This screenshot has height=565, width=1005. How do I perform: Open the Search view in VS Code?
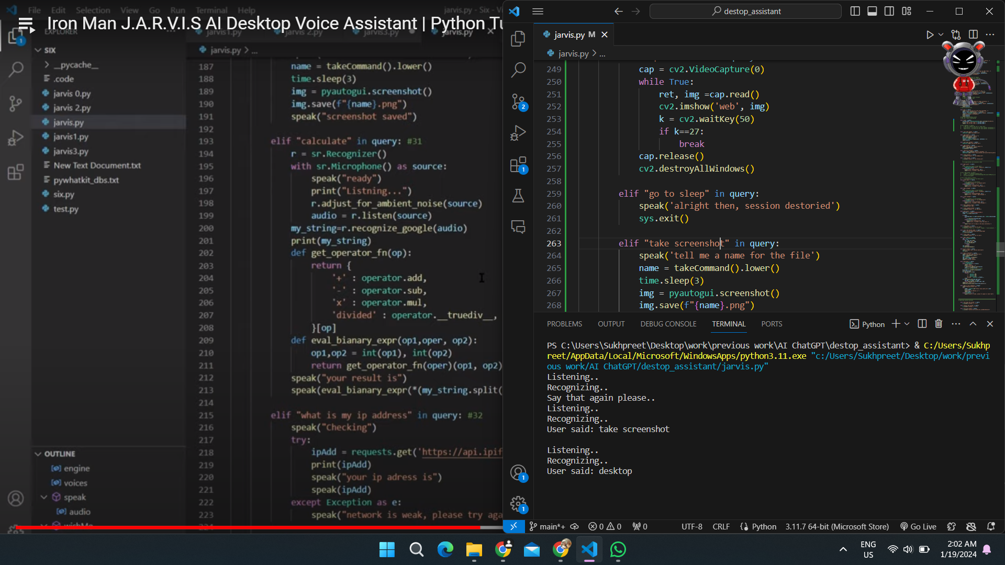[518, 70]
